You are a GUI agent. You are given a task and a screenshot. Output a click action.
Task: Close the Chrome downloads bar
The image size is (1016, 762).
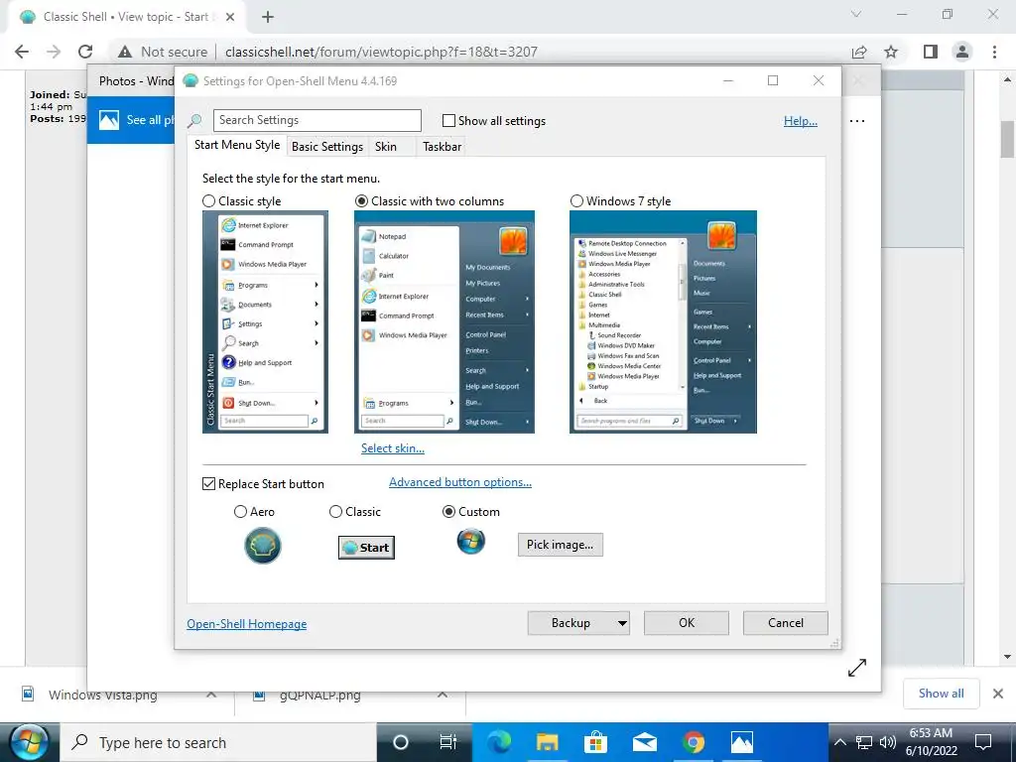click(x=998, y=694)
